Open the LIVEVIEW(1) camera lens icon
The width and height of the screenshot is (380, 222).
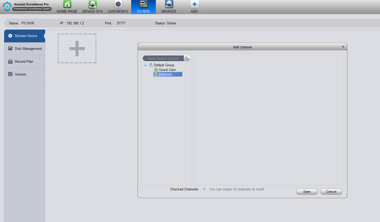point(118,4)
